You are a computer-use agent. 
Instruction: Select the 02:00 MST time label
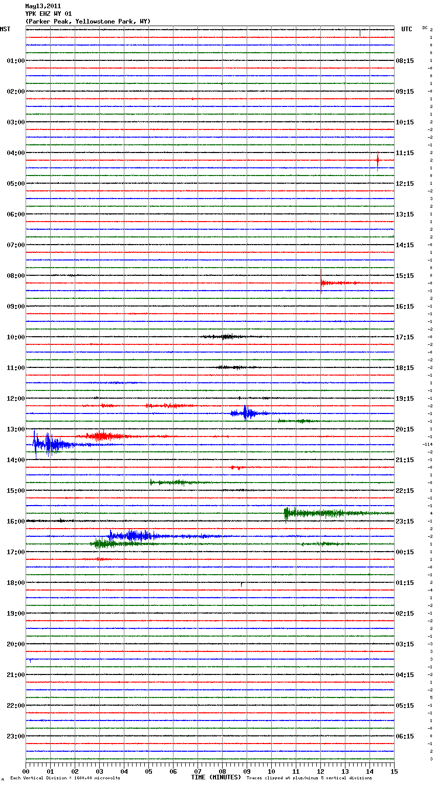click(16, 92)
